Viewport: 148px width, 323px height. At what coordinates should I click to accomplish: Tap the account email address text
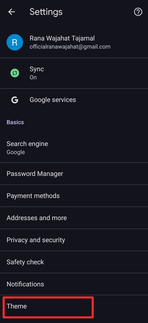70,47
